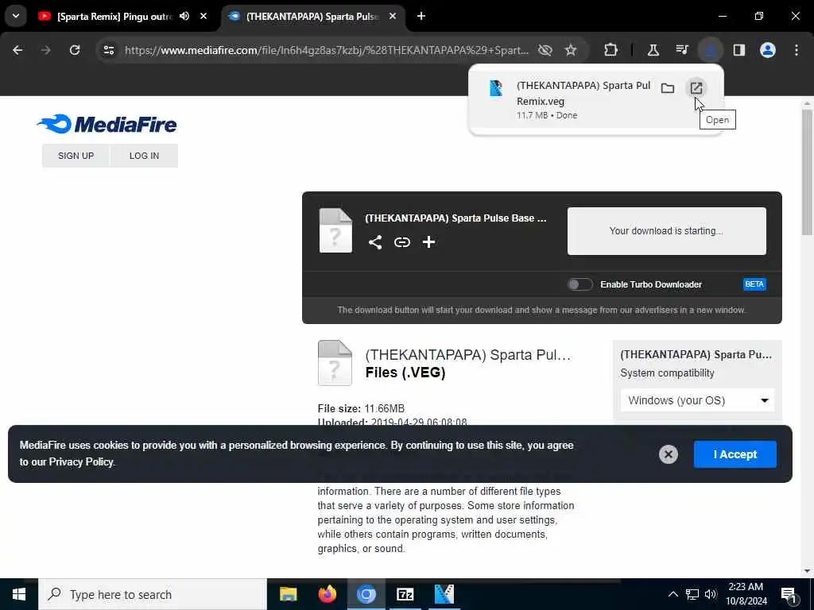Dismiss cookie banner with X button
The width and height of the screenshot is (814, 610).
[x=668, y=454]
